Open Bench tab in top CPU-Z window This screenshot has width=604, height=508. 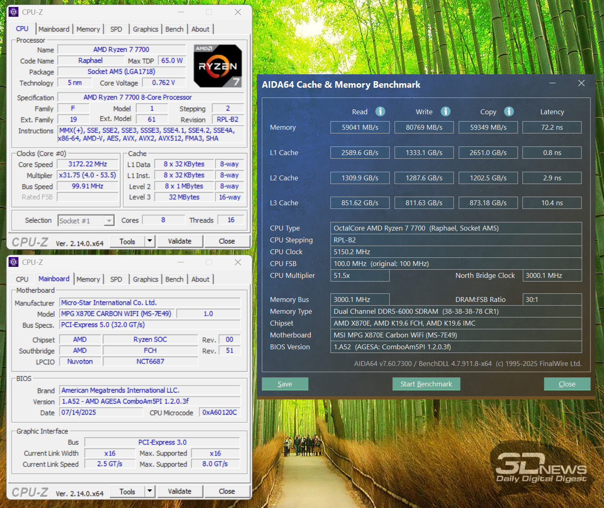174,29
